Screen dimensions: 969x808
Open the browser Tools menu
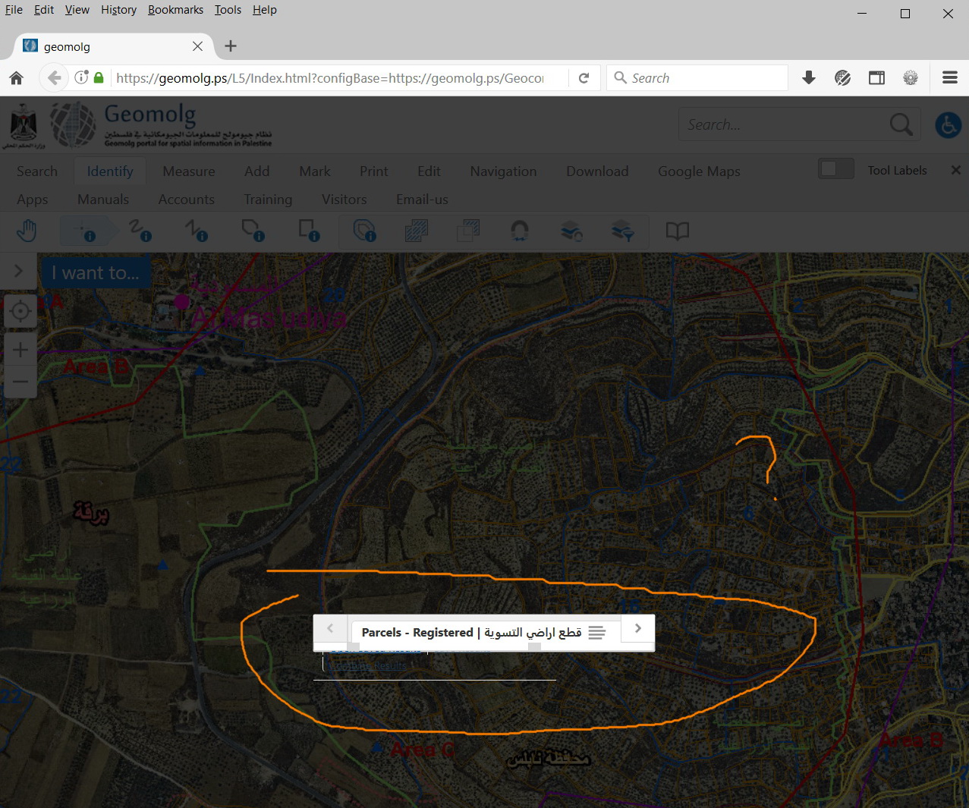click(x=228, y=10)
